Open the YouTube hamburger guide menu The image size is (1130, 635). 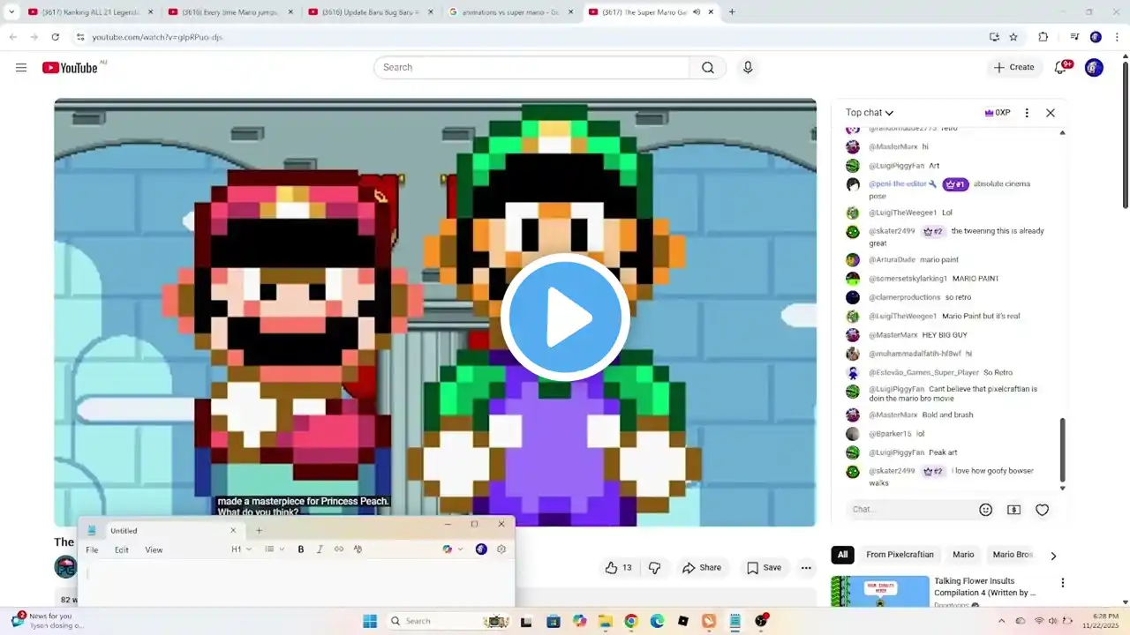click(x=21, y=68)
